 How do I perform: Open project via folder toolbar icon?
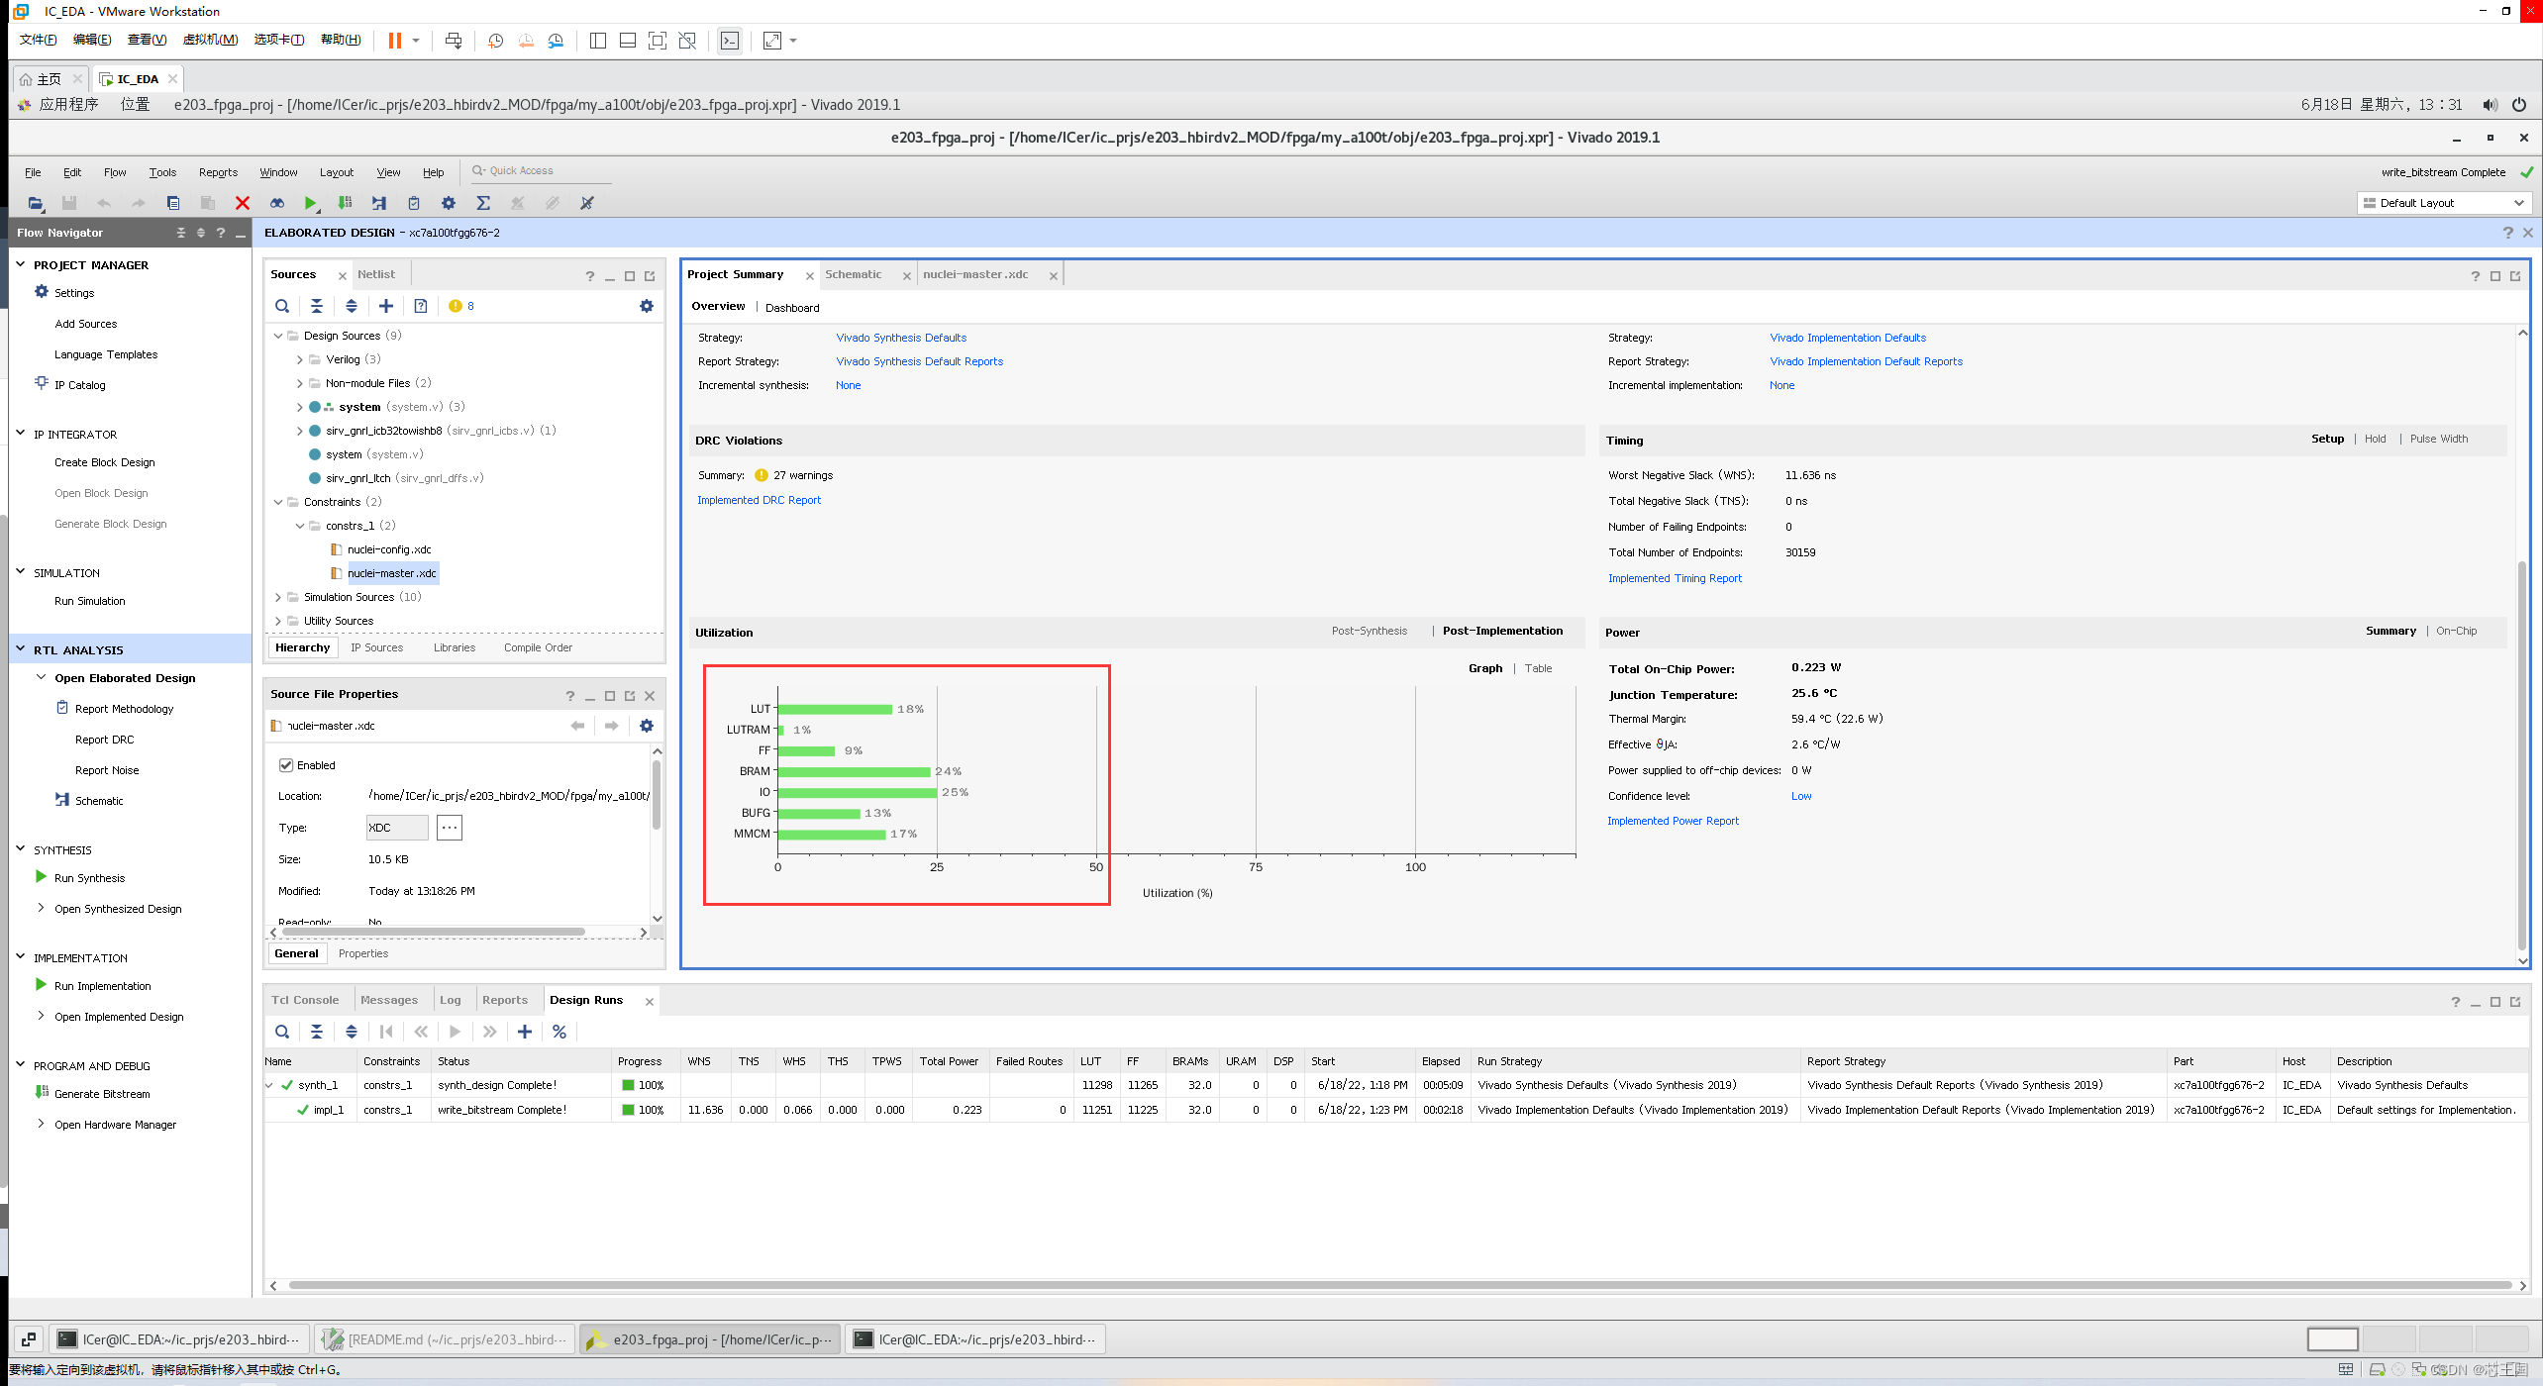35,203
